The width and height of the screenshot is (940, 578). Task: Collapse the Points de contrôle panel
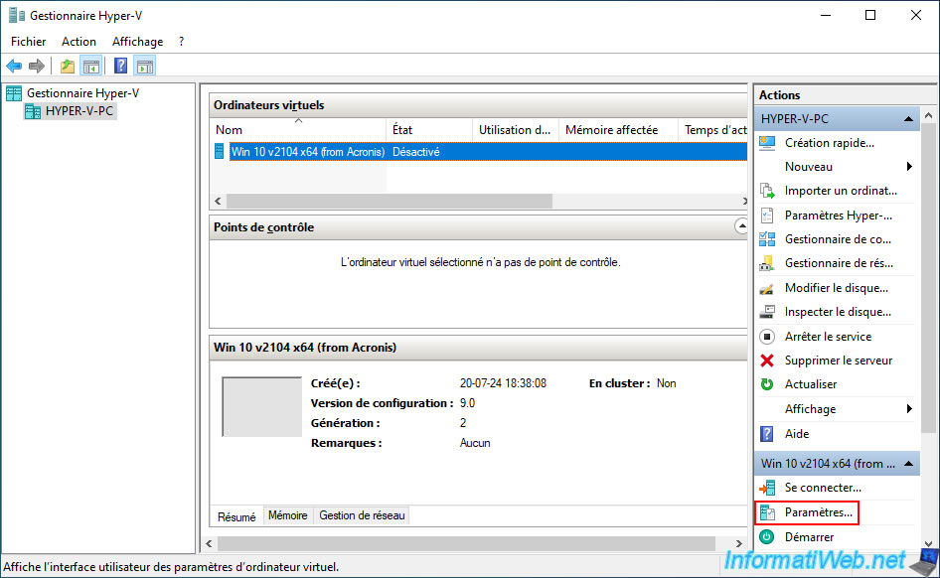[x=741, y=226]
